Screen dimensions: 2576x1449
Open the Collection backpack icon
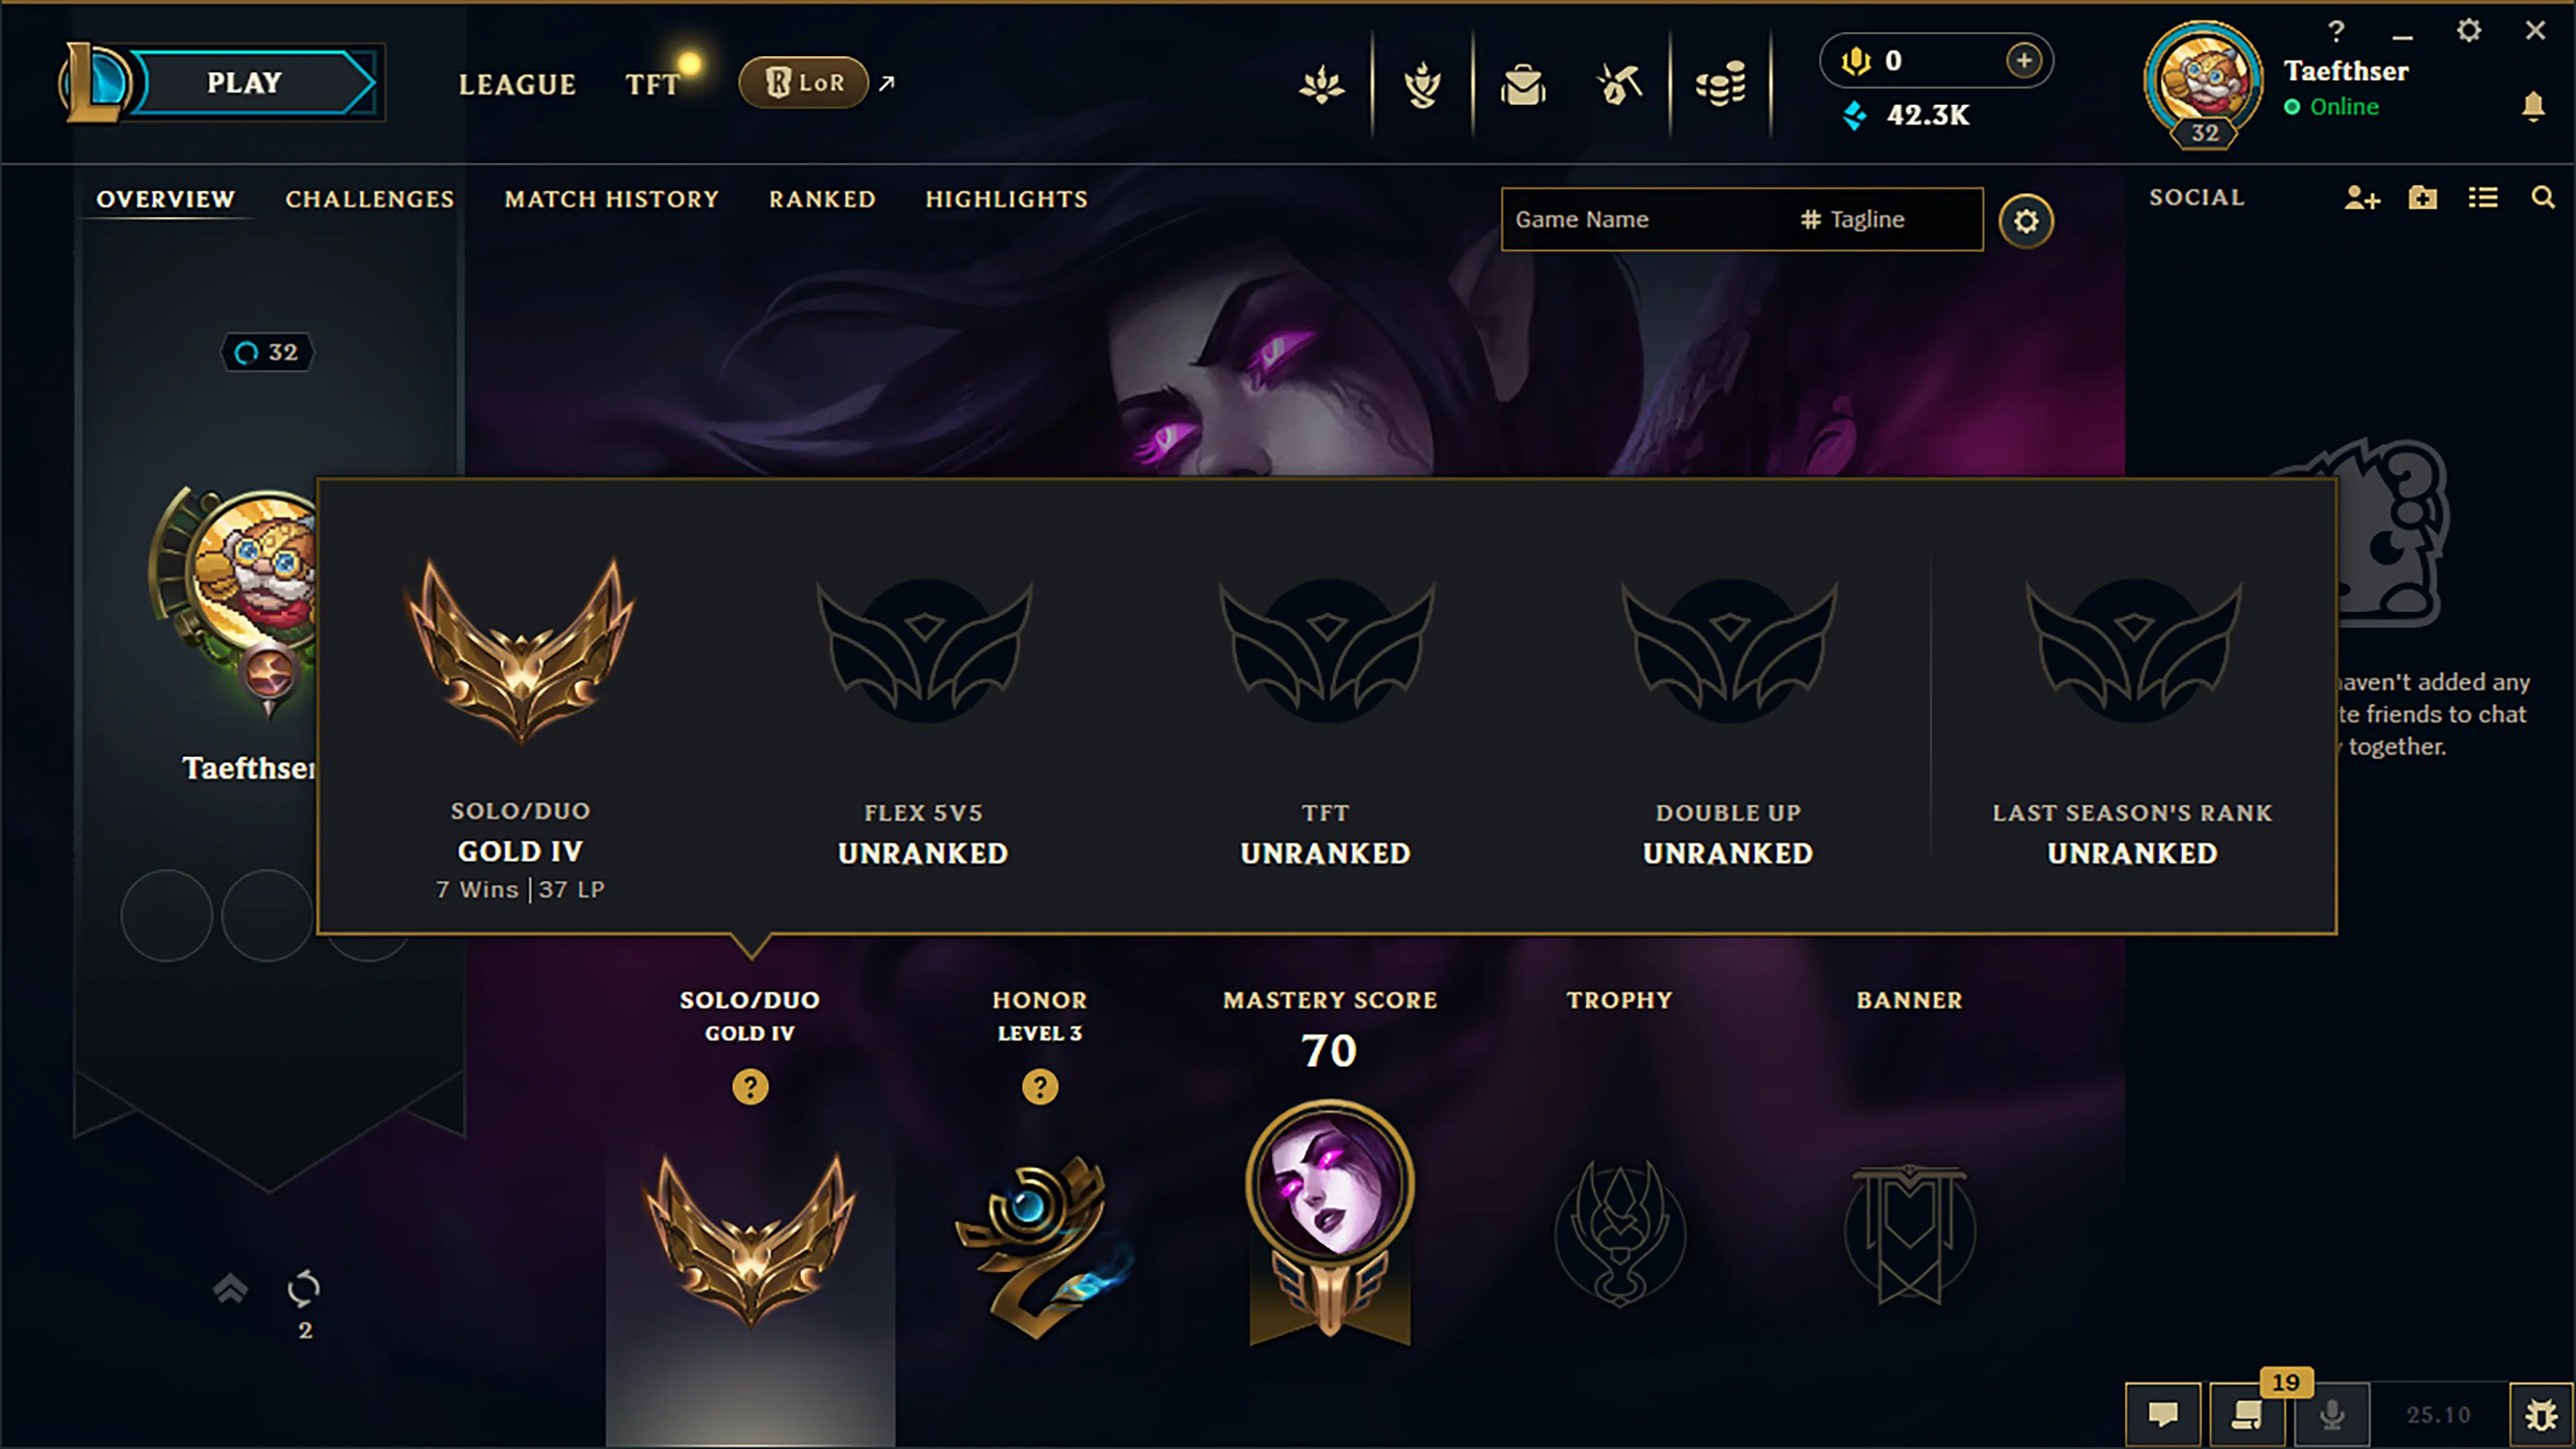pyautogui.click(x=1523, y=84)
